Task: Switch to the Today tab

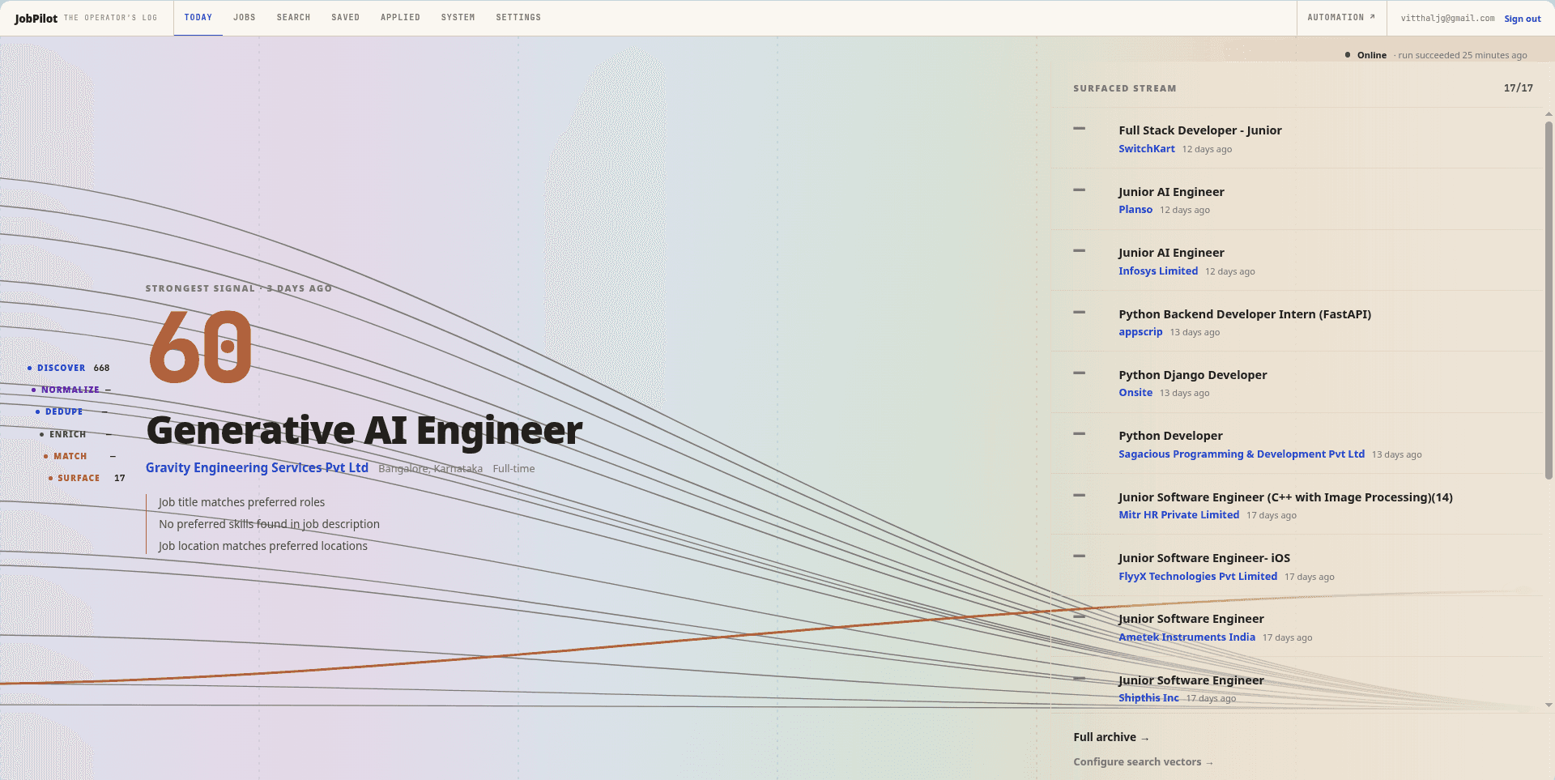Action: pyautogui.click(x=198, y=18)
